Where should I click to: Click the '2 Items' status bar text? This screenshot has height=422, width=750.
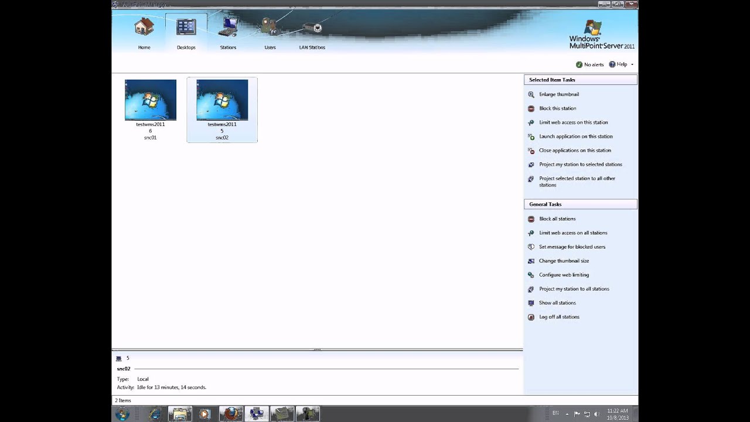click(x=123, y=400)
